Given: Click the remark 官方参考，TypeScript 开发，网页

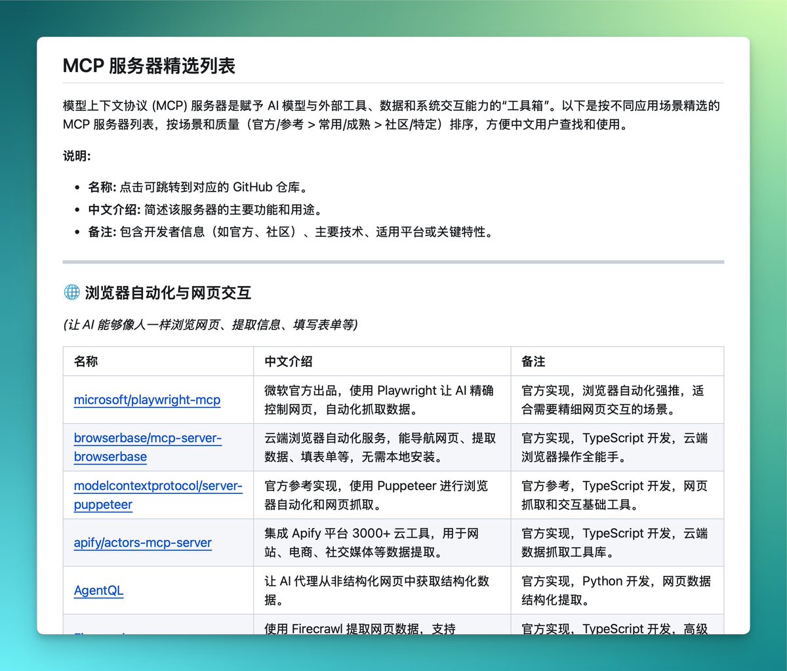Looking at the screenshot, I should (617, 495).
